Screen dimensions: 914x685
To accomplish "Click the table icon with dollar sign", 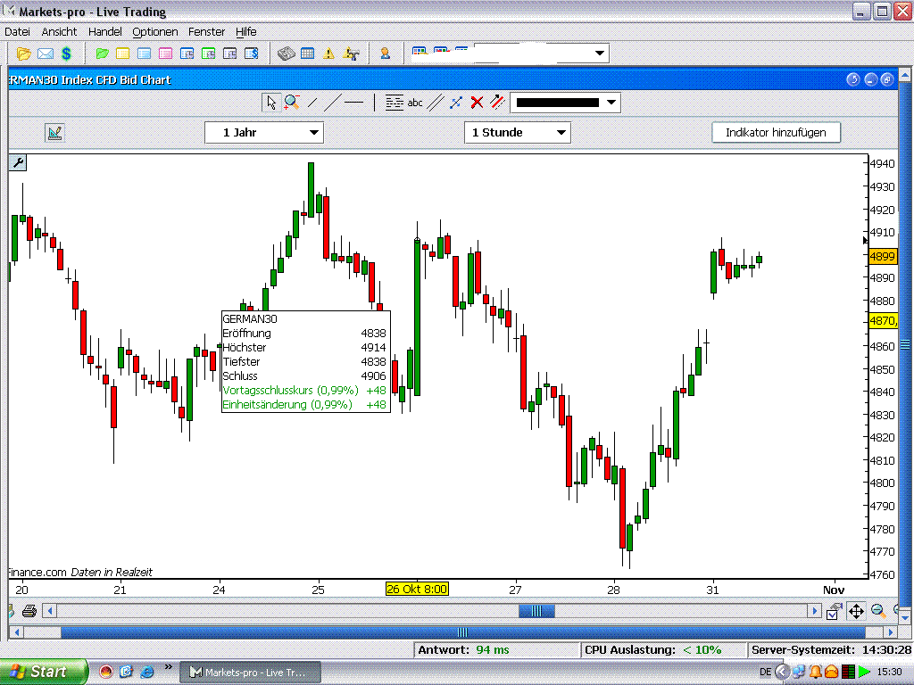I will [251, 54].
